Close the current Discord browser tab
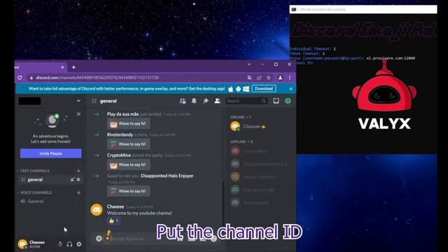The height and width of the screenshot is (252, 448). coord(62,67)
